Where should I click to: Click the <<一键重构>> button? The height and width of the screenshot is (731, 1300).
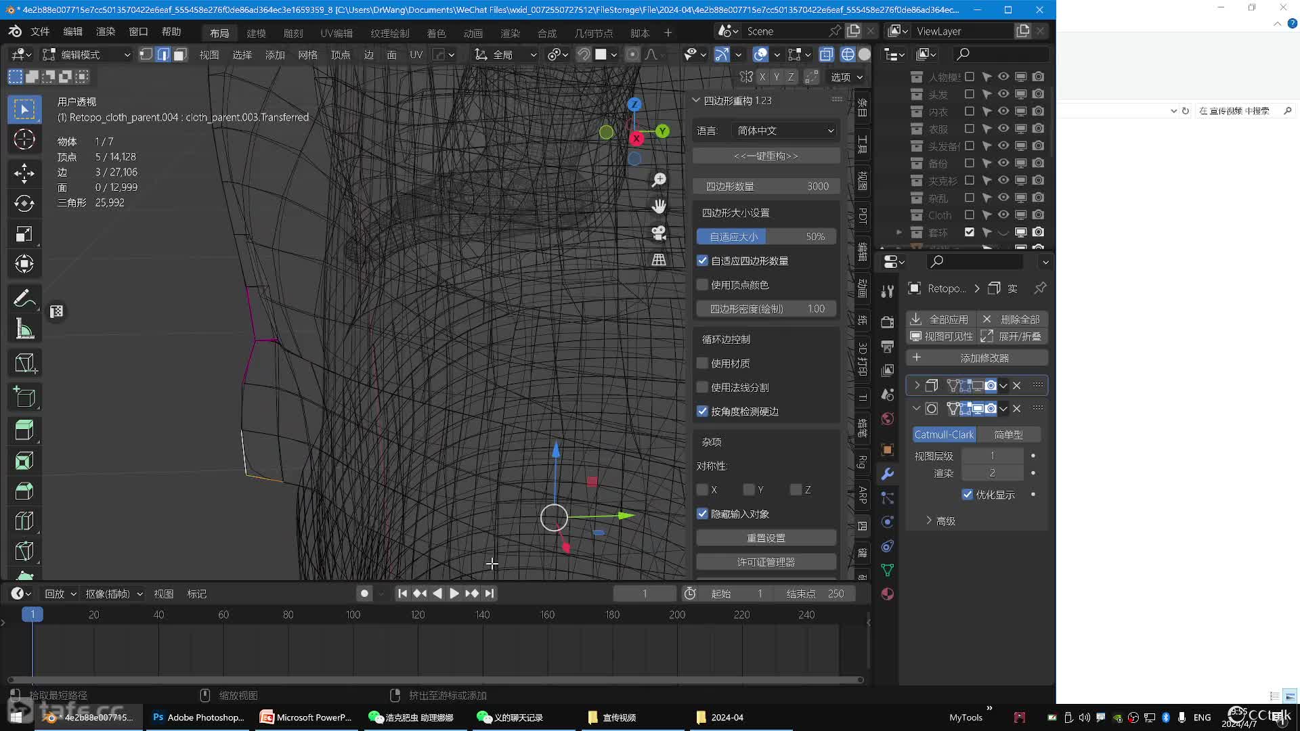coord(766,156)
